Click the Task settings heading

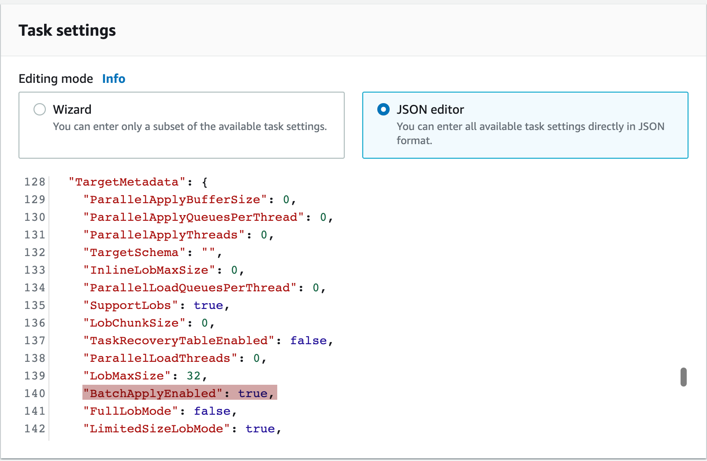point(67,30)
